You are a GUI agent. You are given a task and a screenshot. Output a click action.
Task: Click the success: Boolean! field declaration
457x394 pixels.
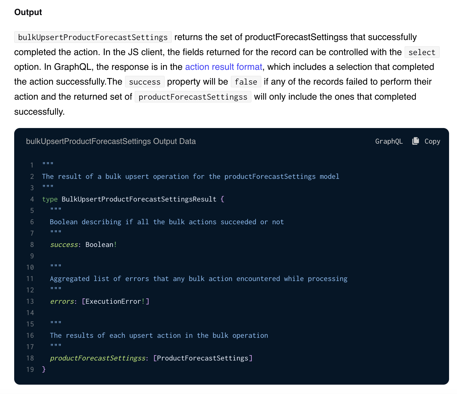click(83, 244)
